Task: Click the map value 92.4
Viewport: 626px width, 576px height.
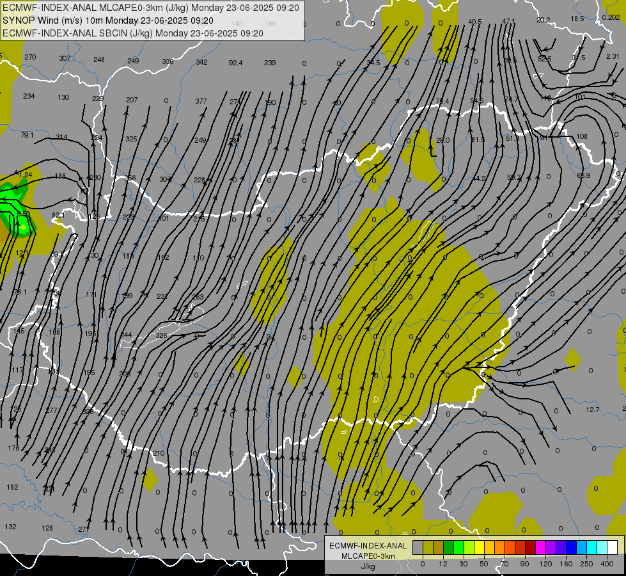Action: (235, 63)
